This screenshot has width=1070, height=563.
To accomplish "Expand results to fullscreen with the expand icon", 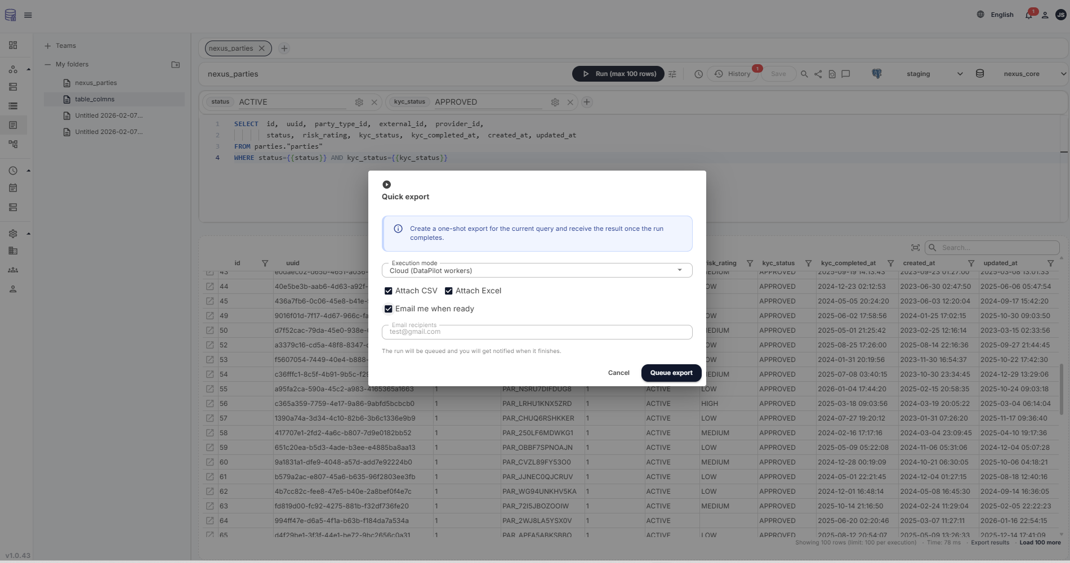I will [x=915, y=247].
